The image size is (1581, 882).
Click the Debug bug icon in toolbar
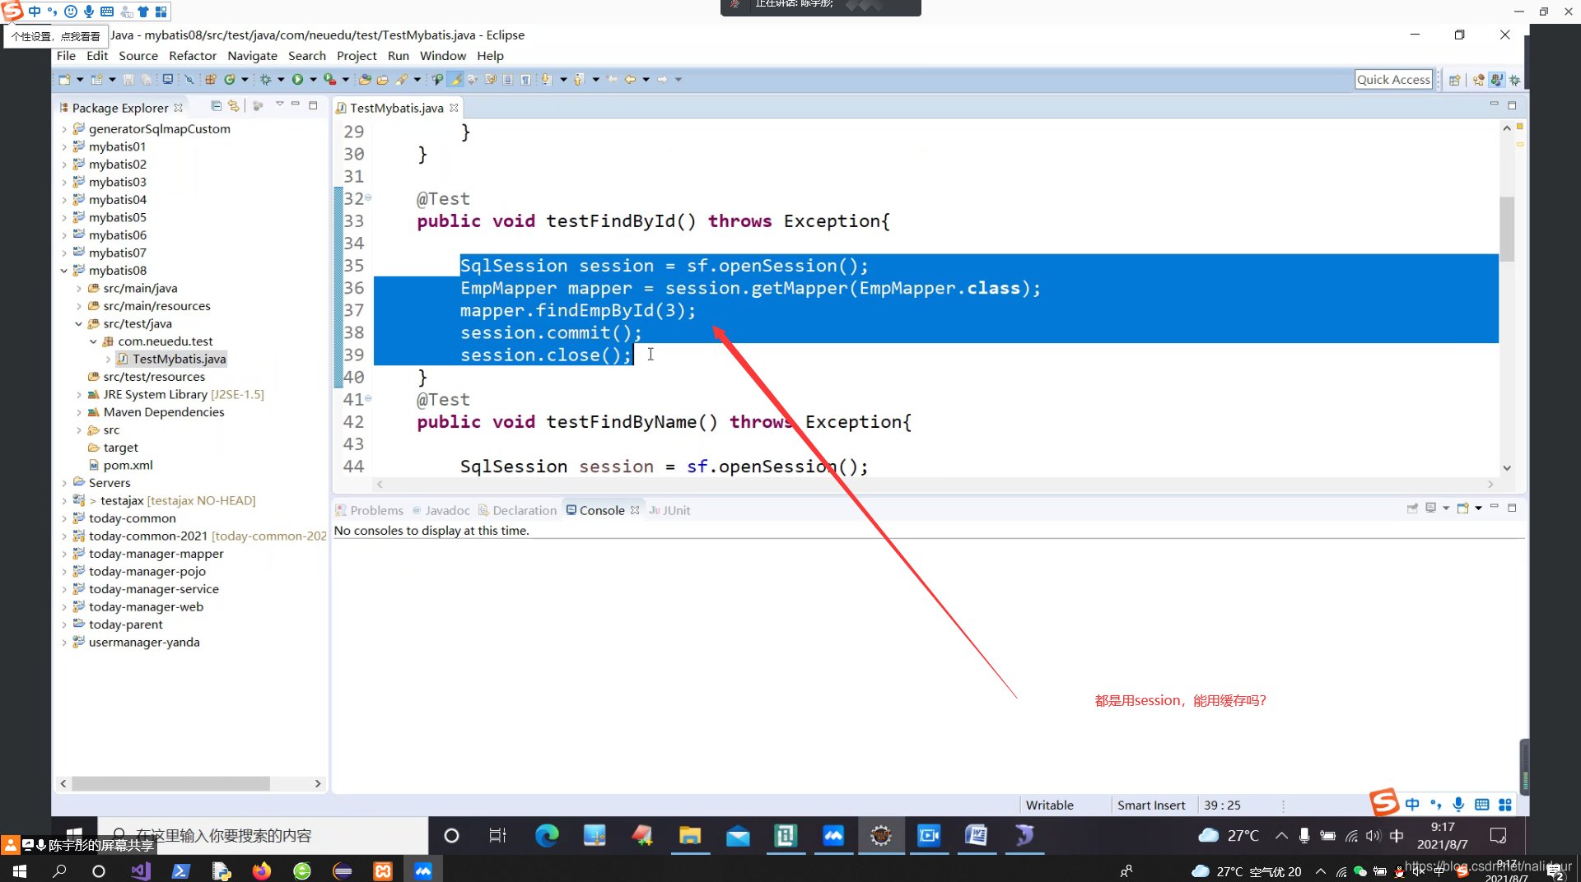pyautogui.click(x=266, y=80)
